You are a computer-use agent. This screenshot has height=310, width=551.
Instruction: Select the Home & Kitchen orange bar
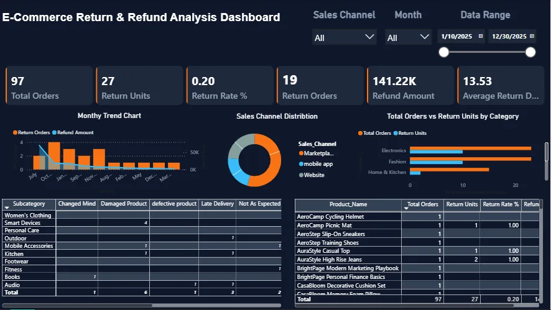coord(450,170)
